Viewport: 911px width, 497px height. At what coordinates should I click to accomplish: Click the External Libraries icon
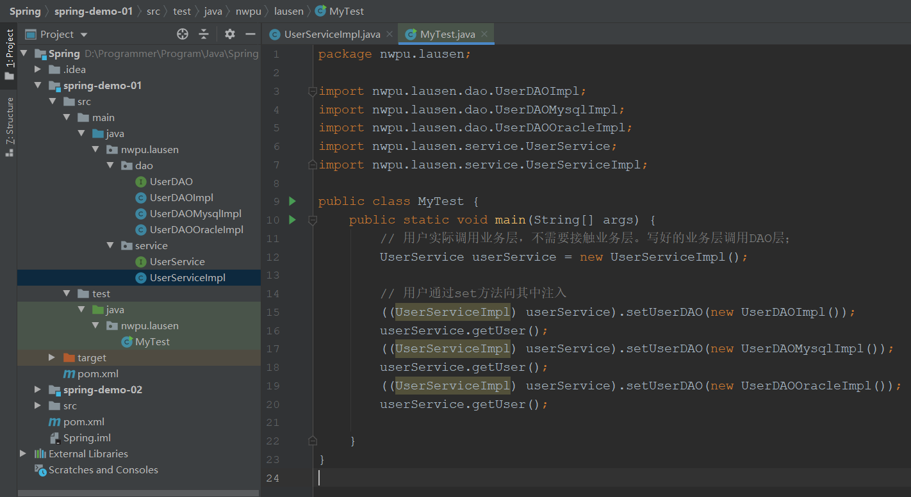click(x=40, y=453)
